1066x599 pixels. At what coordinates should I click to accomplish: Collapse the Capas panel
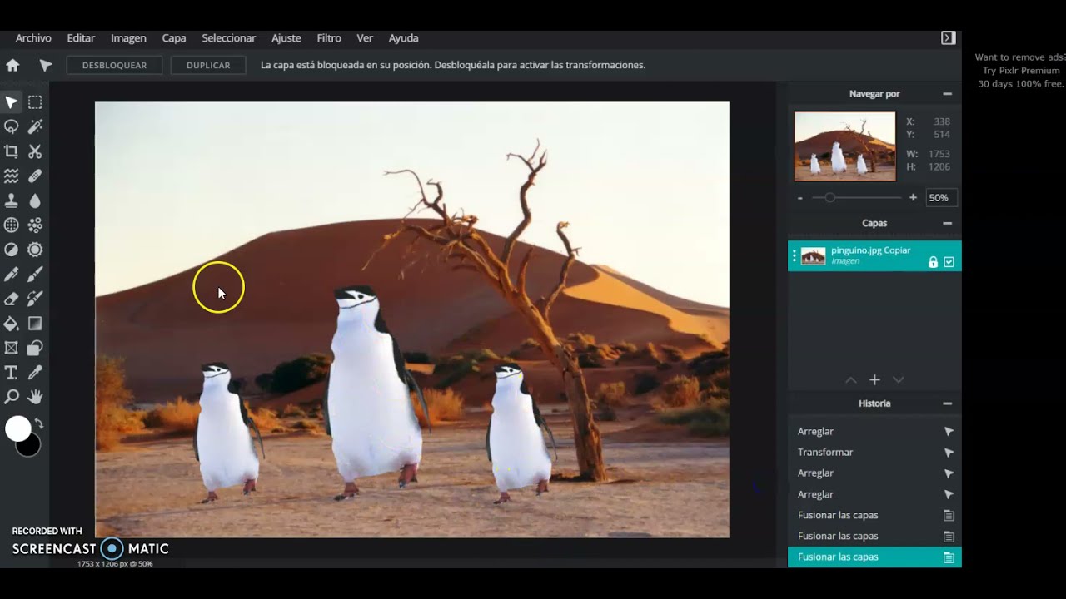coord(947,223)
